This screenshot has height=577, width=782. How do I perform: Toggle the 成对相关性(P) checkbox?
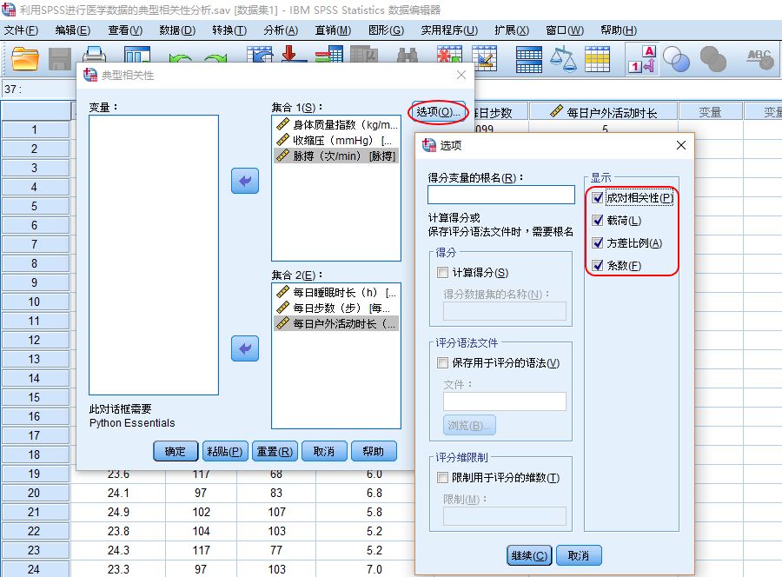coord(597,198)
